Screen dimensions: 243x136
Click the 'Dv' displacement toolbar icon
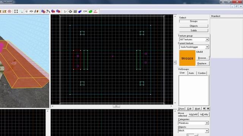pos(53,11)
